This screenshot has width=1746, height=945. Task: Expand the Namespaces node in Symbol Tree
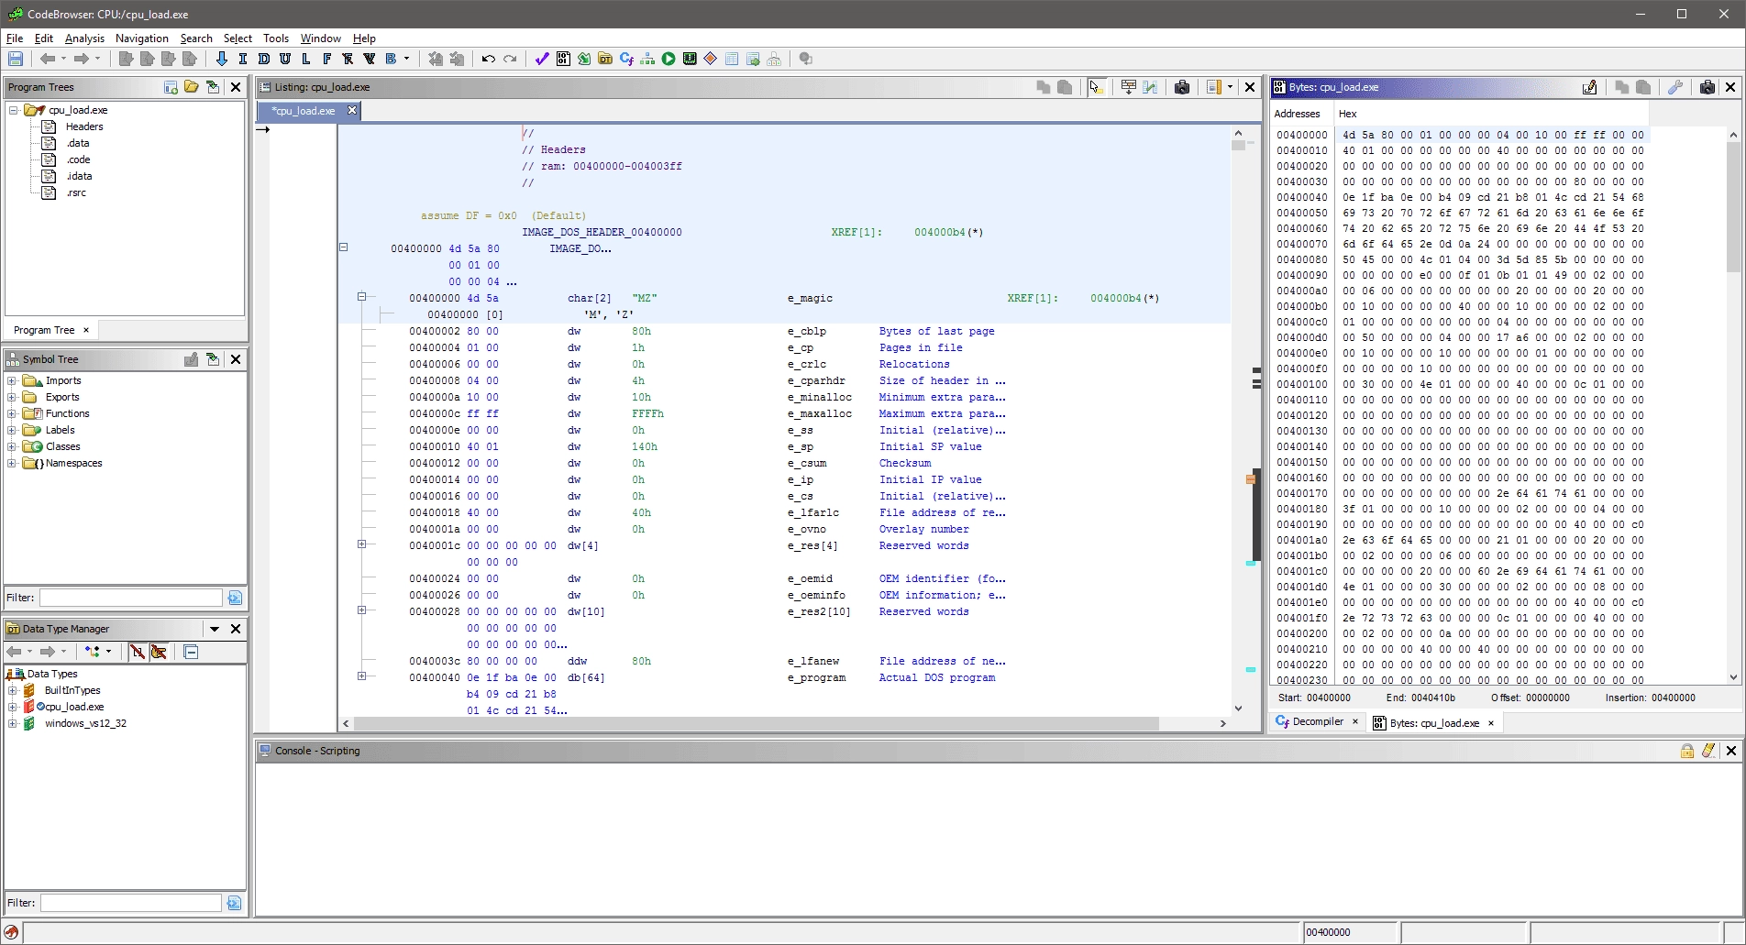click(x=12, y=463)
